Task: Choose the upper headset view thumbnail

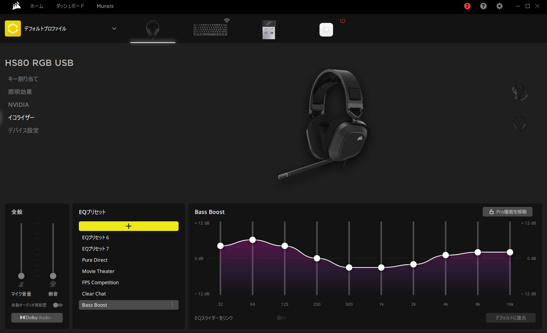Action: tap(520, 92)
